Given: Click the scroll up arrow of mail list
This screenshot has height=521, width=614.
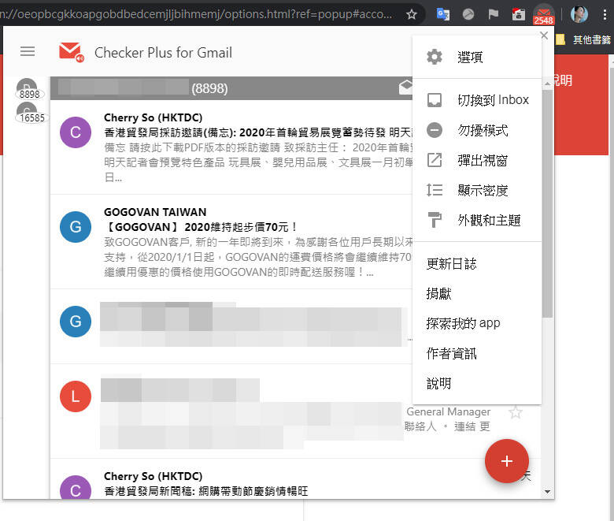Looking at the screenshot, I should tap(547, 84).
